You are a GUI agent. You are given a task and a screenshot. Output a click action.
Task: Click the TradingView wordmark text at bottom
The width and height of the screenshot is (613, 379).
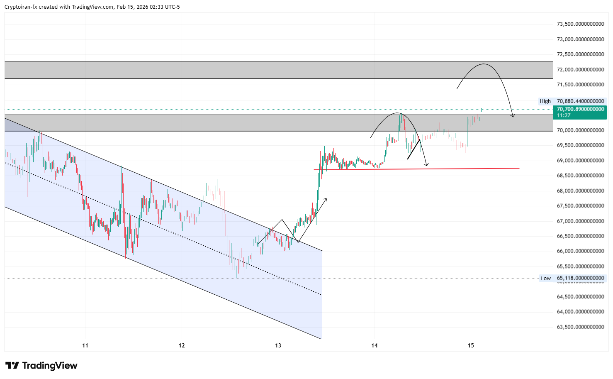tap(49, 365)
